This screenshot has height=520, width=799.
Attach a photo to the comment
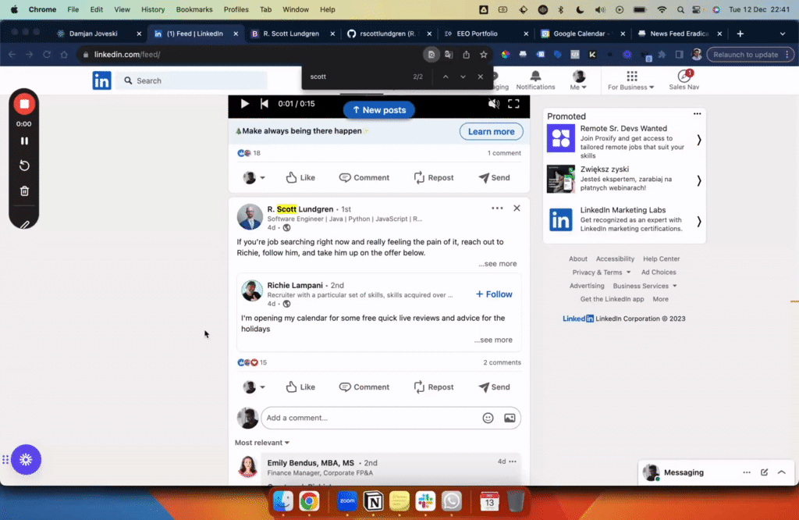click(509, 418)
